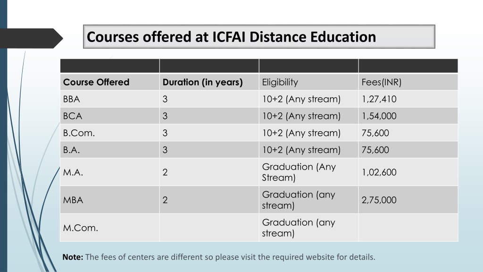Select the M.A. course cell
This screenshot has height=272, width=483.
pyautogui.click(x=110, y=172)
